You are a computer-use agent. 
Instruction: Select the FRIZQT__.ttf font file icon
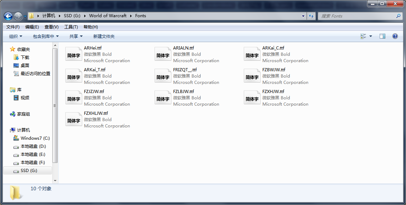[x=163, y=76]
